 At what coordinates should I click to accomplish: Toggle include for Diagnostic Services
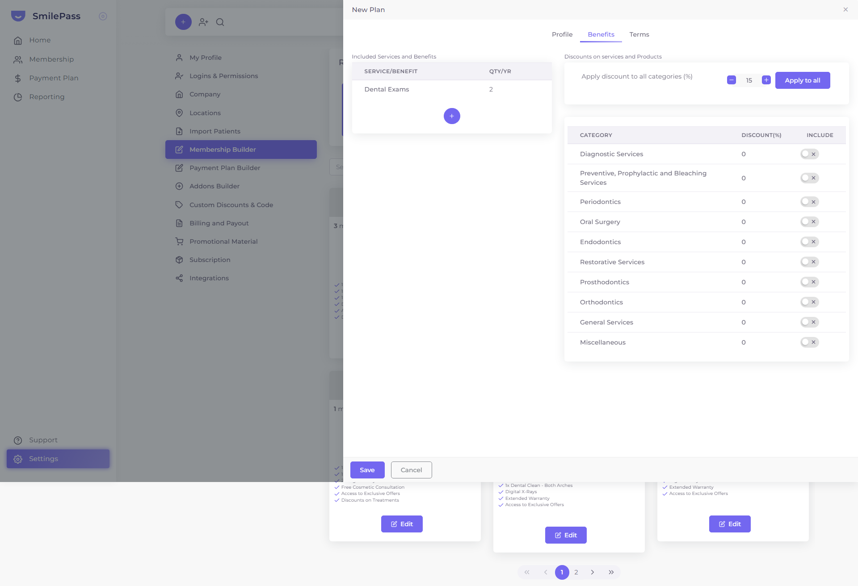click(809, 154)
